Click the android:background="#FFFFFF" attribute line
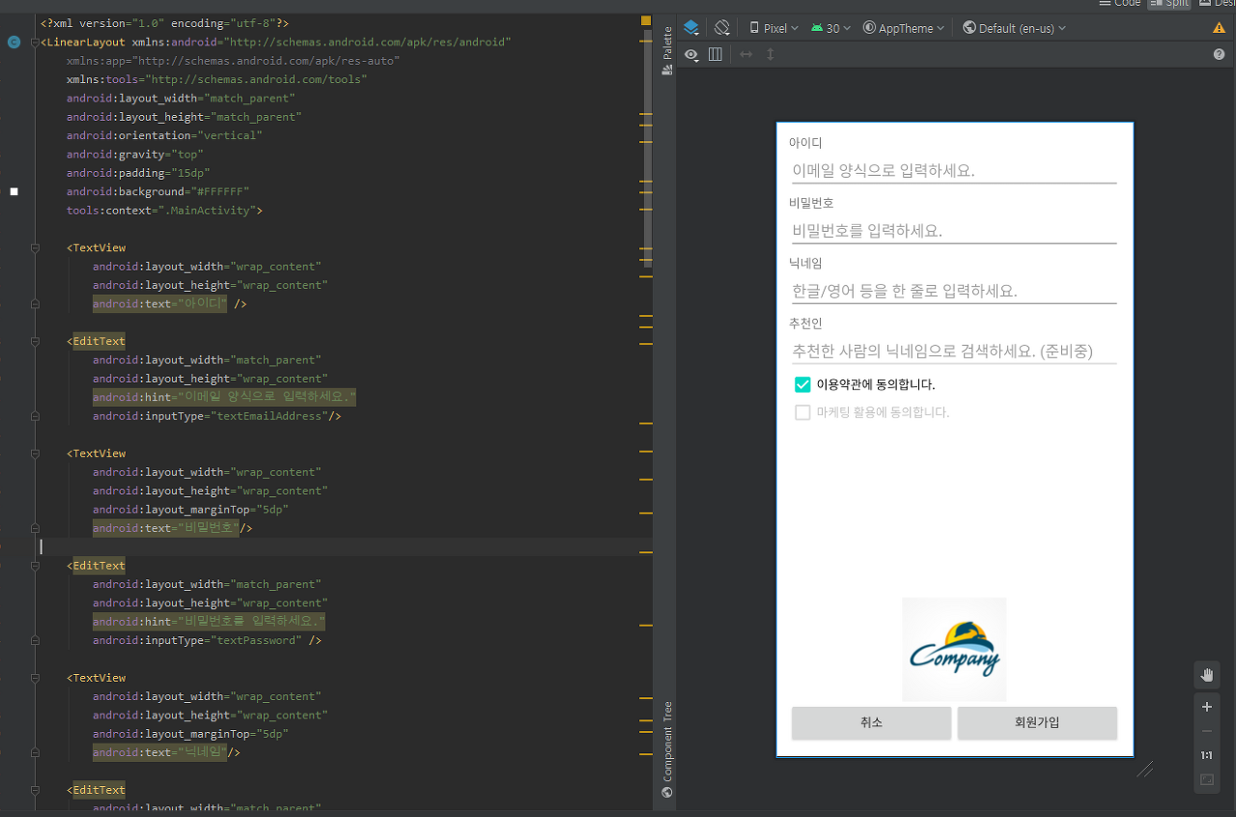1236x817 pixels. pyautogui.click(x=157, y=191)
